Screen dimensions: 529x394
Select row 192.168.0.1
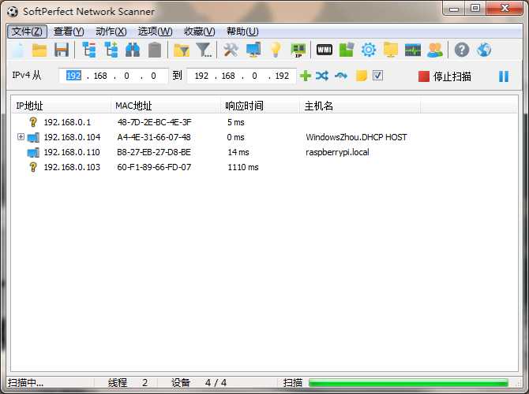(x=264, y=122)
